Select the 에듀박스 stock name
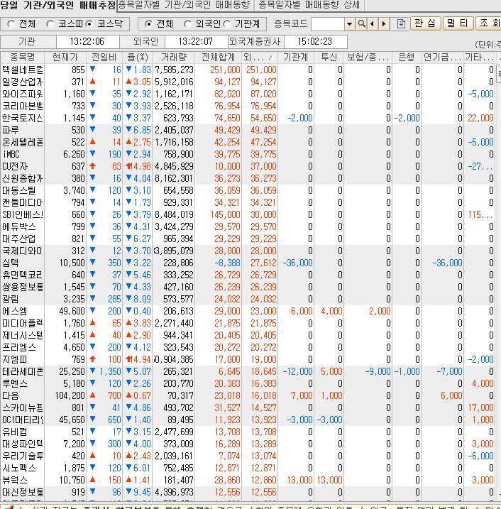Image resolution: width=501 pixels, height=509 pixels. coord(19,226)
